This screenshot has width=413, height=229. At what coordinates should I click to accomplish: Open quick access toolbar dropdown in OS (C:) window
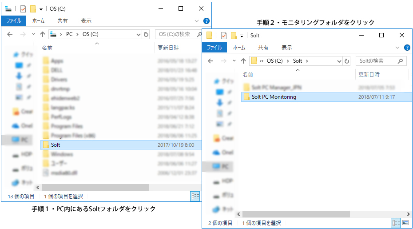(41, 9)
